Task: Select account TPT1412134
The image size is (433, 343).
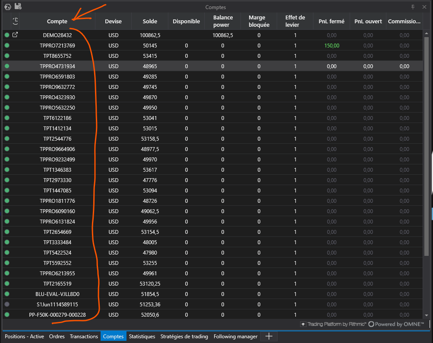Action: (213, 128)
